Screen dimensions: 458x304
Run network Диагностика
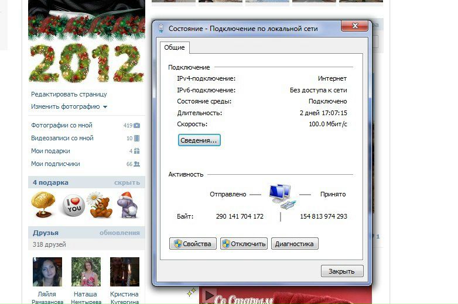point(294,244)
